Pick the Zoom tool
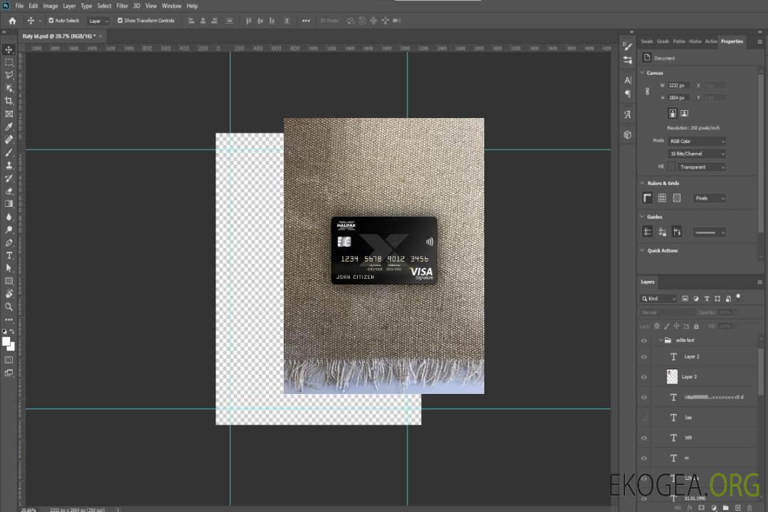The width and height of the screenshot is (768, 512). (x=9, y=306)
